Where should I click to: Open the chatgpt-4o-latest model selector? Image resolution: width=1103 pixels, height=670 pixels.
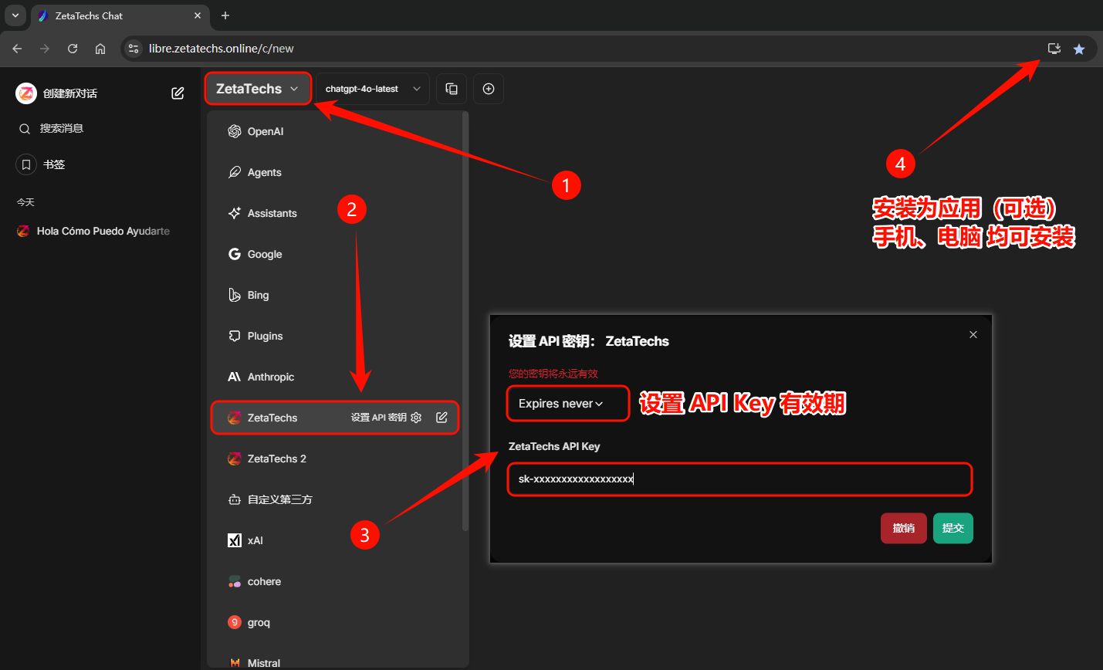tap(373, 89)
